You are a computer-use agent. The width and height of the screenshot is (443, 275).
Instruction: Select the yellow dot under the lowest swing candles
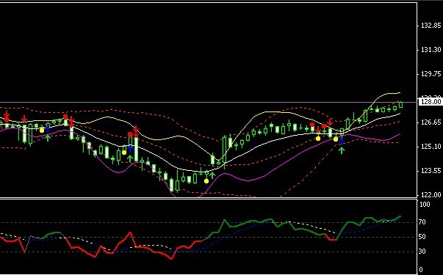coord(206,181)
